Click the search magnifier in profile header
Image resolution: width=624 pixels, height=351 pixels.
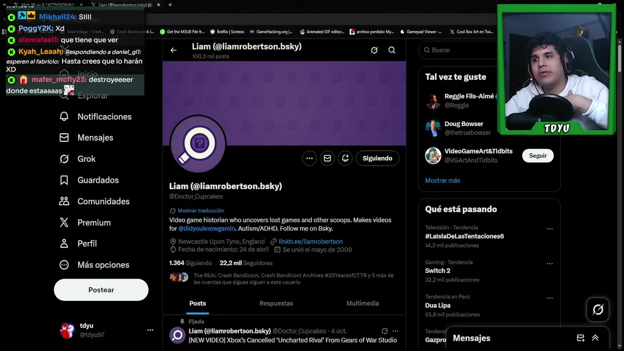tap(392, 50)
